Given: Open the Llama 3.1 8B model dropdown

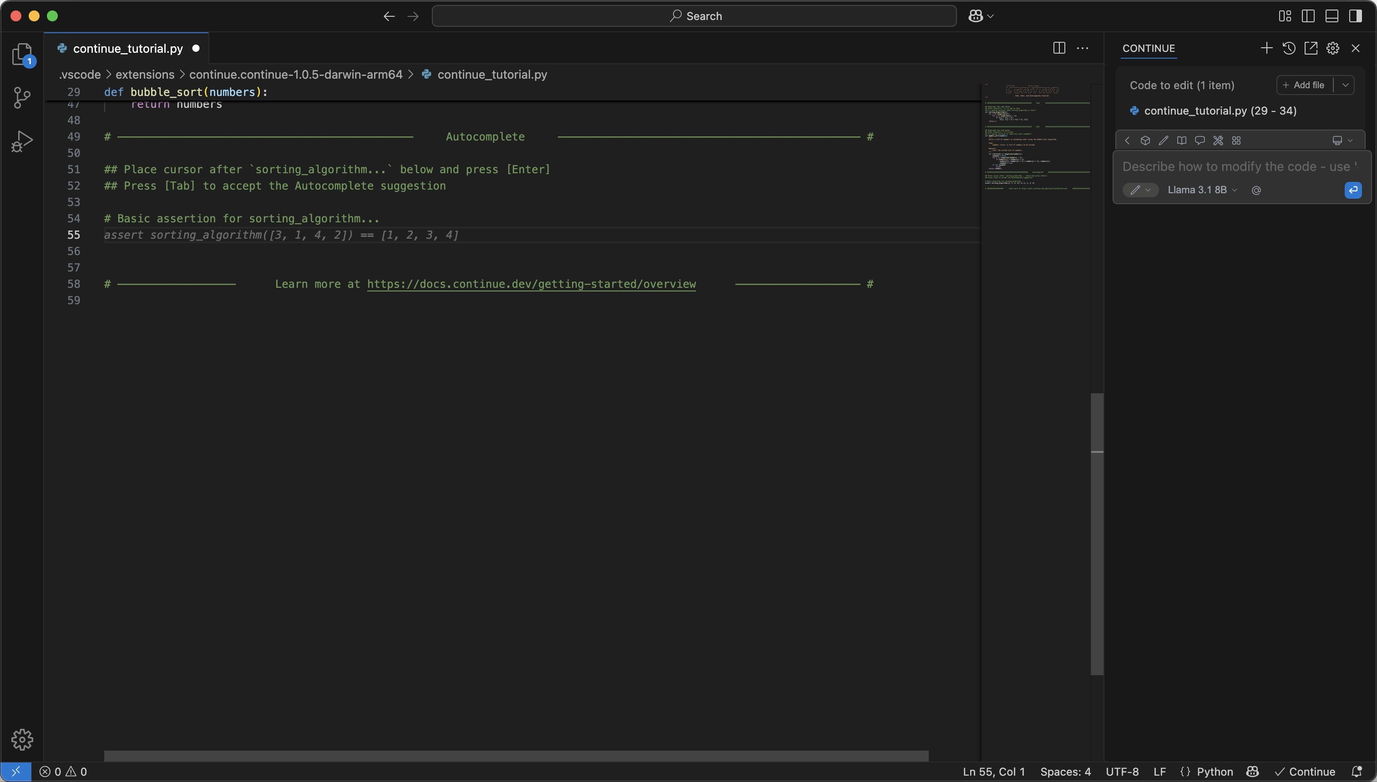Looking at the screenshot, I should point(1202,190).
